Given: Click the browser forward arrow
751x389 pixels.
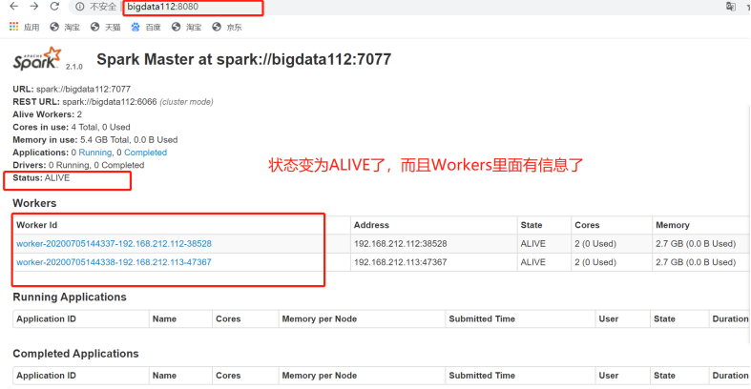Looking at the screenshot, I should [x=34, y=7].
